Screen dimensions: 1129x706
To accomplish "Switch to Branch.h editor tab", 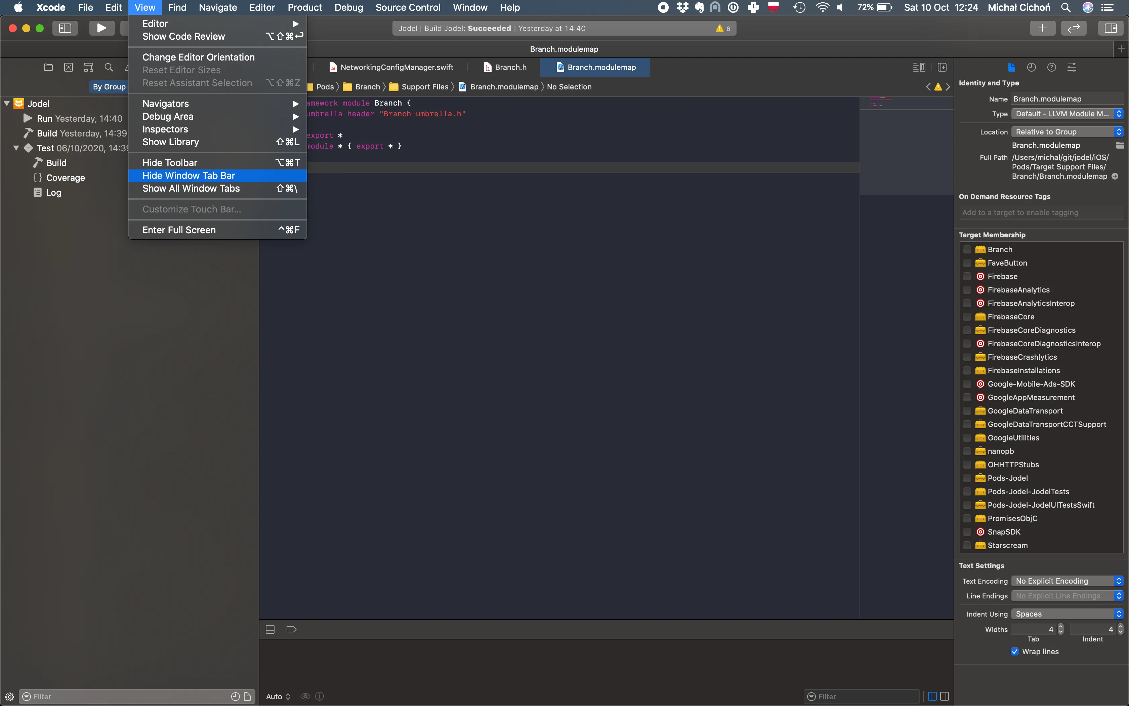I will coord(506,67).
